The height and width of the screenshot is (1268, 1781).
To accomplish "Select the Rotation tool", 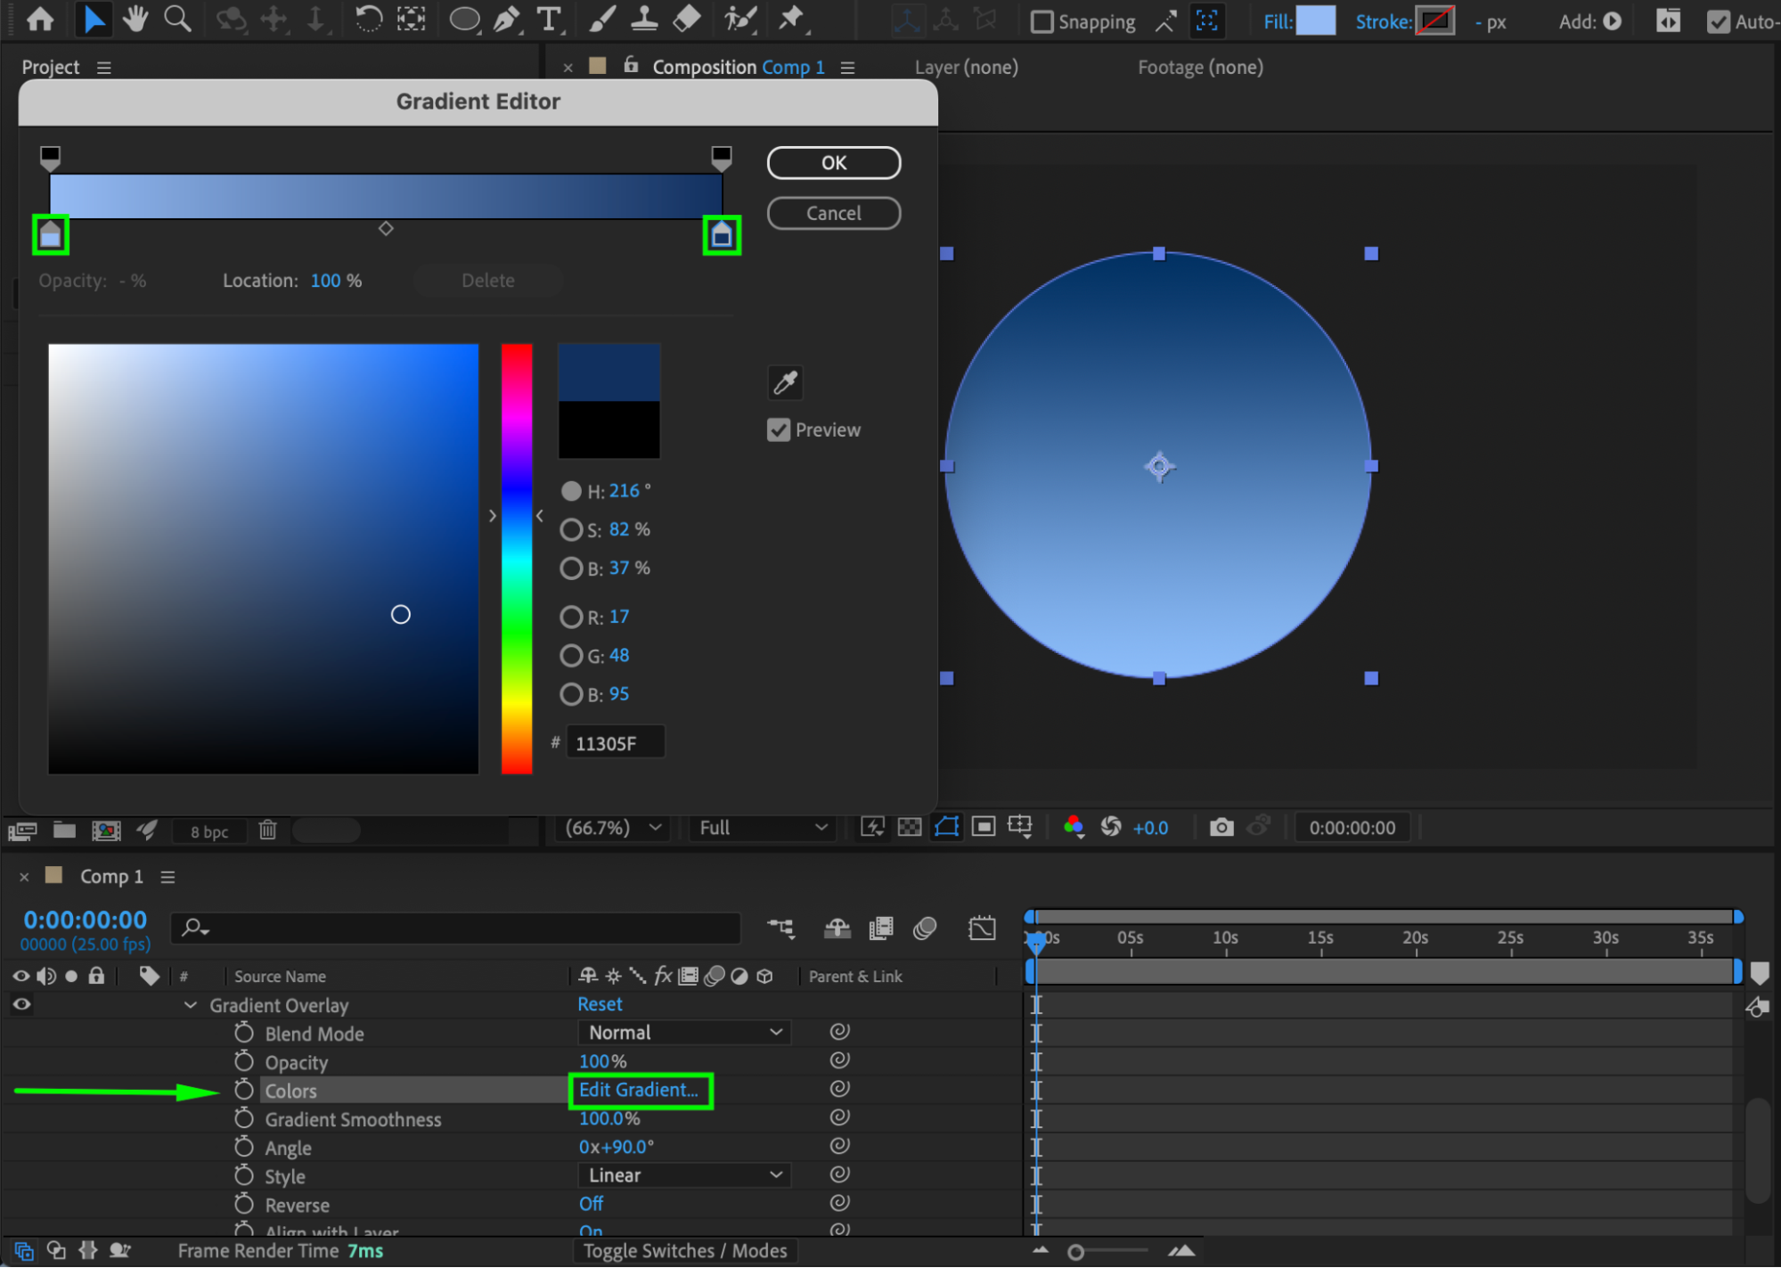I will click(368, 20).
